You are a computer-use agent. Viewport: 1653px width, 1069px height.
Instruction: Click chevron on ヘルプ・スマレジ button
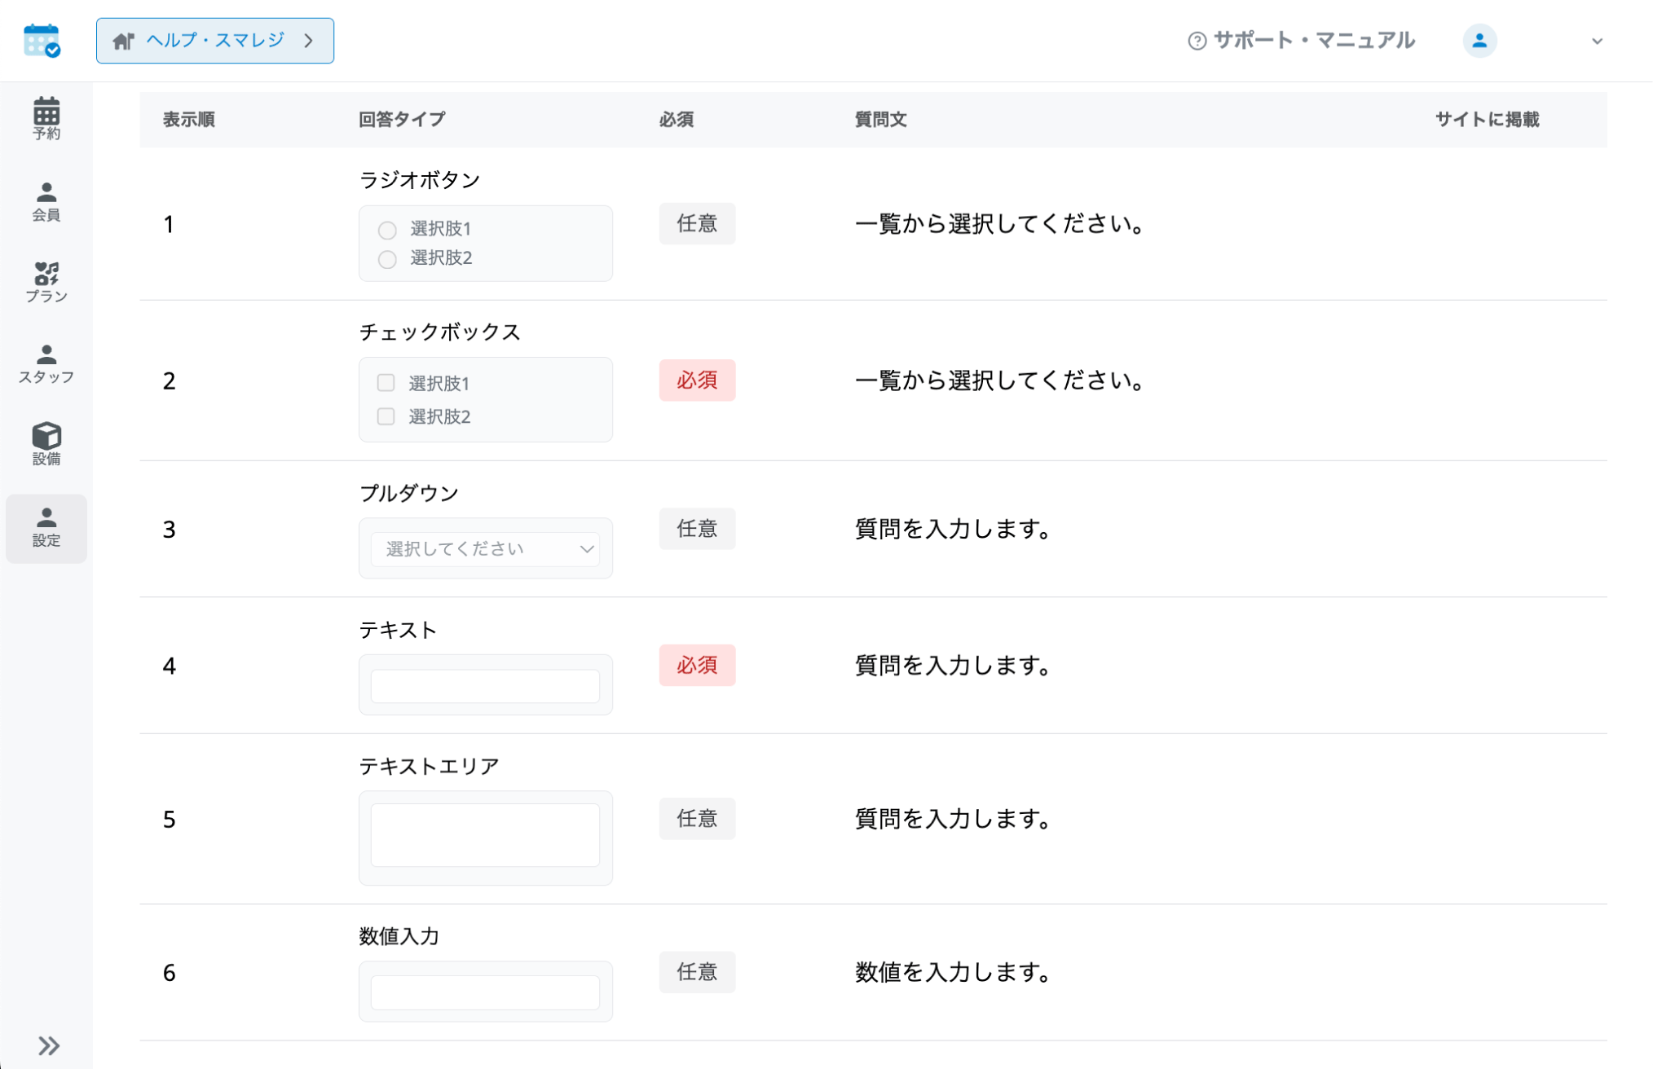click(308, 41)
